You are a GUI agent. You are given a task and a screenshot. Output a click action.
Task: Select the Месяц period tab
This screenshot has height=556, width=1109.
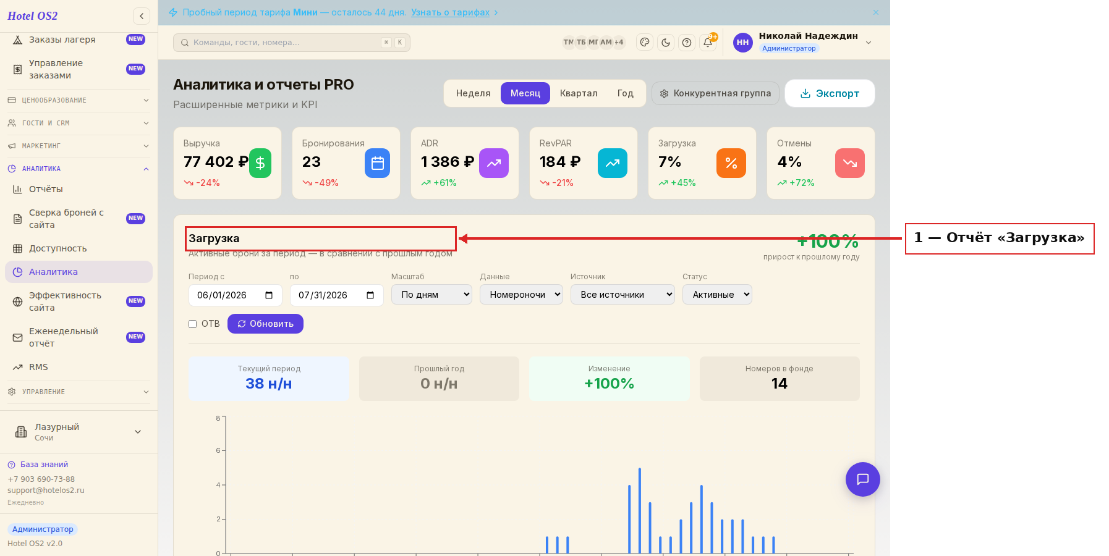[525, 93]
